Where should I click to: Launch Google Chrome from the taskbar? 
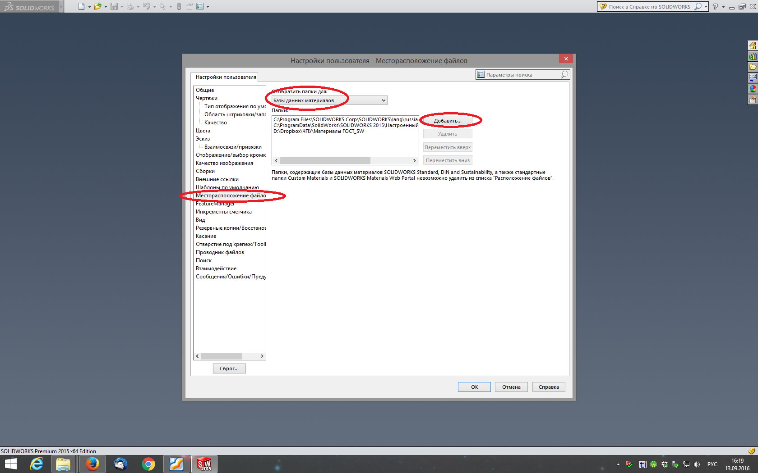(x=148, y=464)
